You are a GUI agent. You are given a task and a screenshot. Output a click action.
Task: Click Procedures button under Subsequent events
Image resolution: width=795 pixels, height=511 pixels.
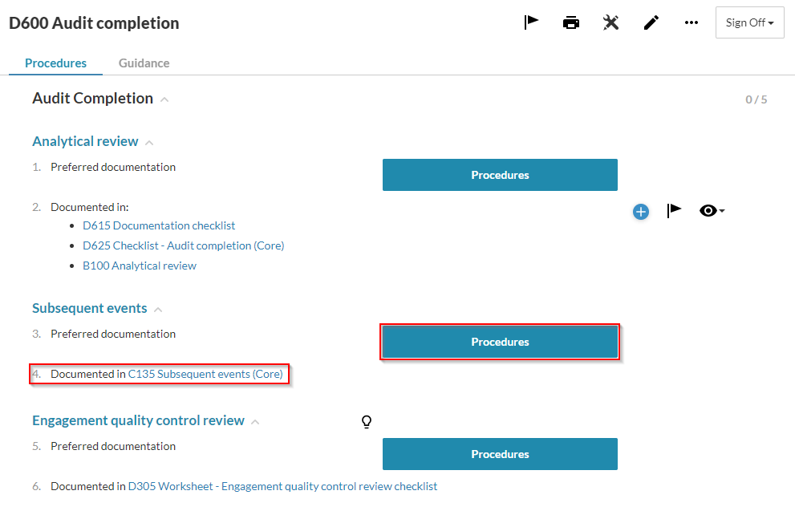click(x=500, y=342)
